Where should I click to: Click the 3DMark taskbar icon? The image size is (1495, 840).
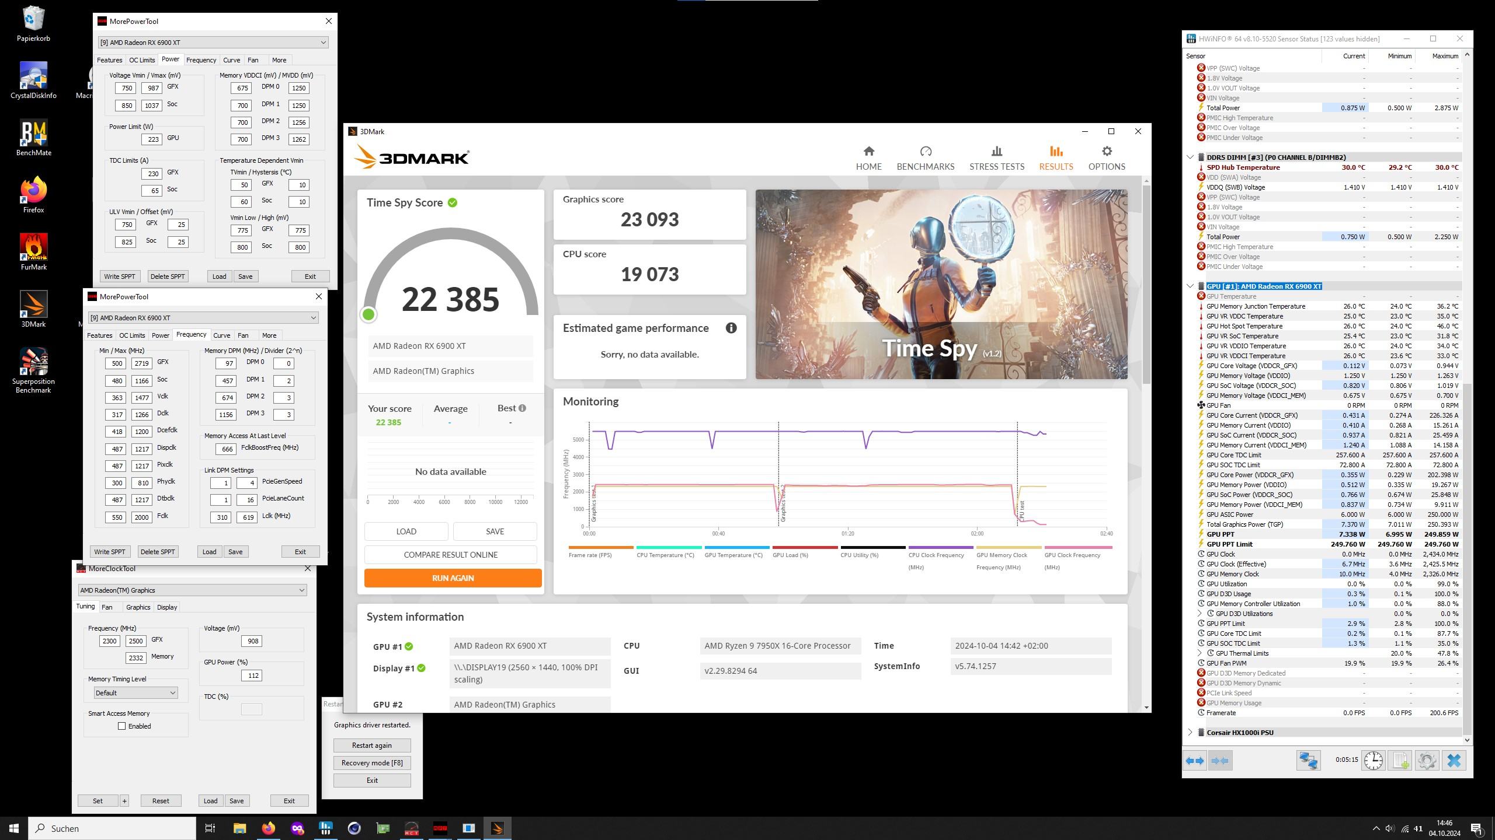(x=497, y=828)
